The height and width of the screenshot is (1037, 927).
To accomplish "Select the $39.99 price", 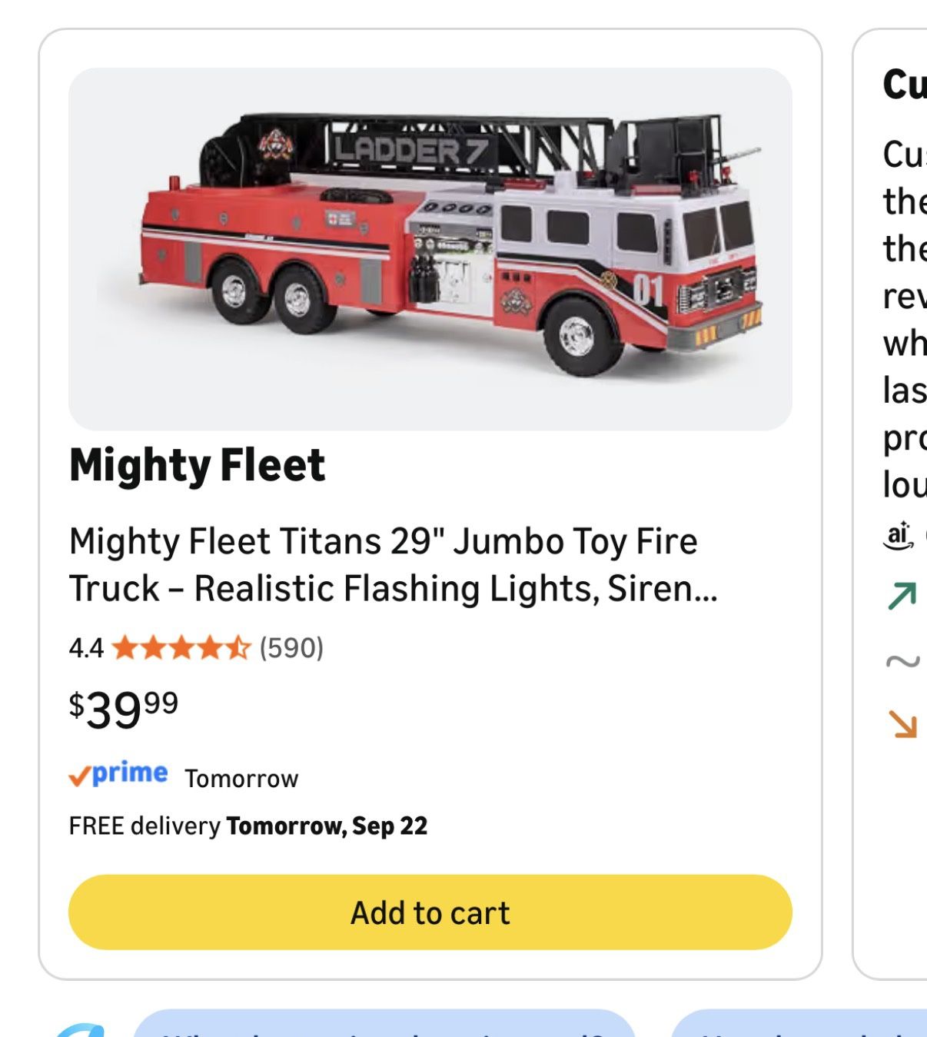I will [x=124, y=709].
